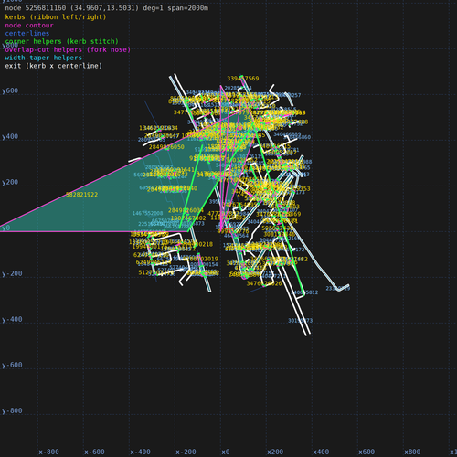Click 'corner helpers (kerb stitch)' legend entry
This screenshot has width=457, height=457.
click(61, 41)
